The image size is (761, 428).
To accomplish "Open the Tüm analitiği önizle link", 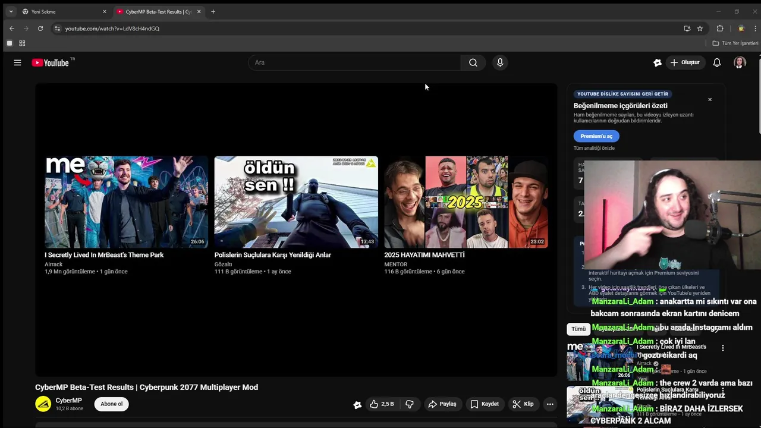I will coord(595,148).
